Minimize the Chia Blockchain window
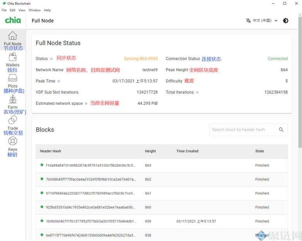 pos(273,3)
